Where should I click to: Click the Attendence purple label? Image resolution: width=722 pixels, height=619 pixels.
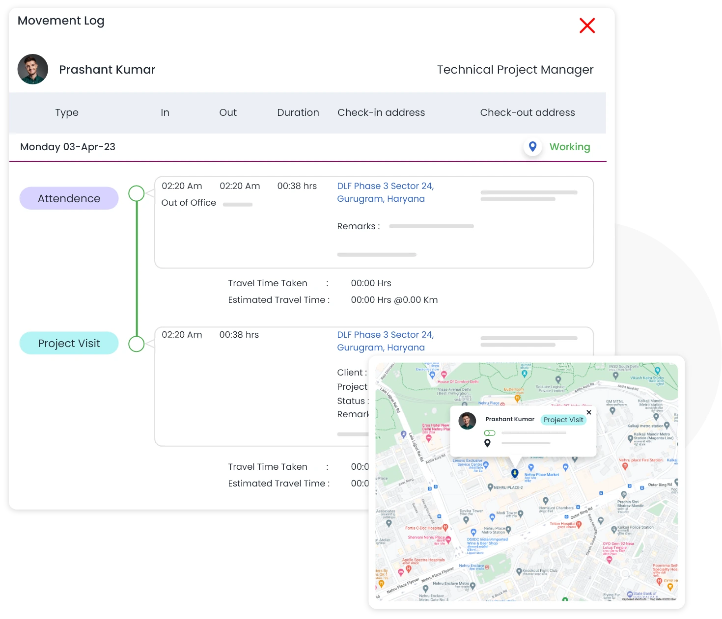69,198
